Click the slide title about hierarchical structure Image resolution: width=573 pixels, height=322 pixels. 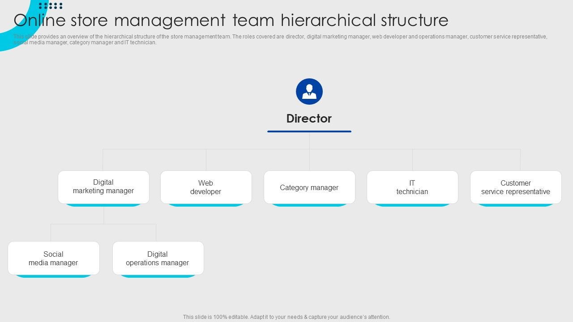231,20
